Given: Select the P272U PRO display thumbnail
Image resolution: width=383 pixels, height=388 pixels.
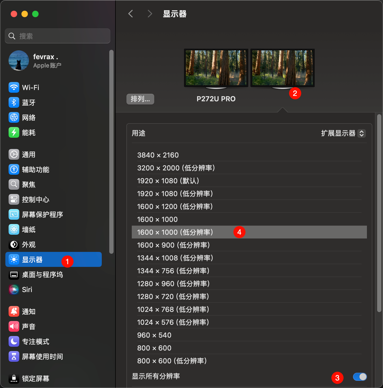Looking at the screenshot, I should click(x=216, y=68).
